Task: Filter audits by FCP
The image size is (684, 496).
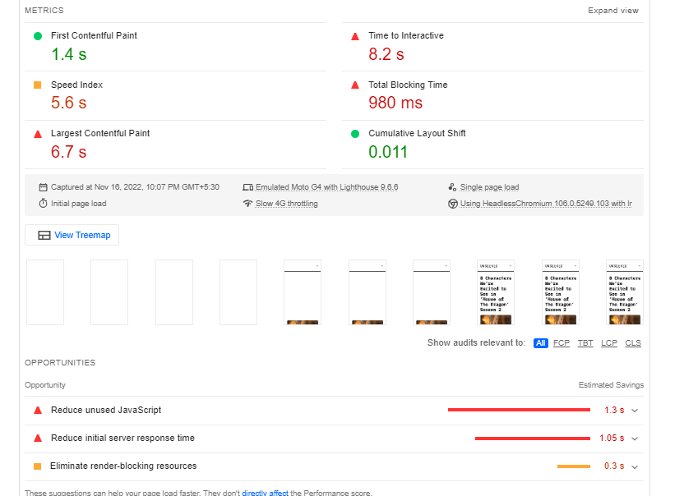Action: [x=562, y=343]
